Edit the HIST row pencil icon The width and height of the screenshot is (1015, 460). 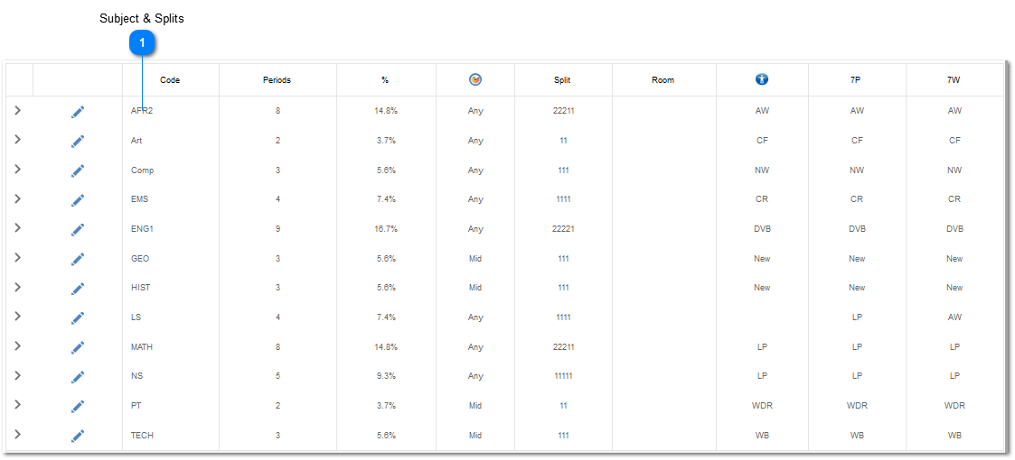click(78, 289)
